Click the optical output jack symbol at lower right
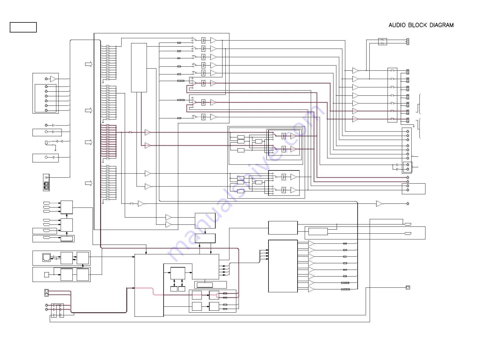Screen dimensions: 489x363 pos(408,287)
